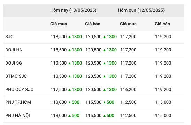The image size is (191, 125).
Task: Click the first Giá mua header under Hôm nay
Action: 59,24
